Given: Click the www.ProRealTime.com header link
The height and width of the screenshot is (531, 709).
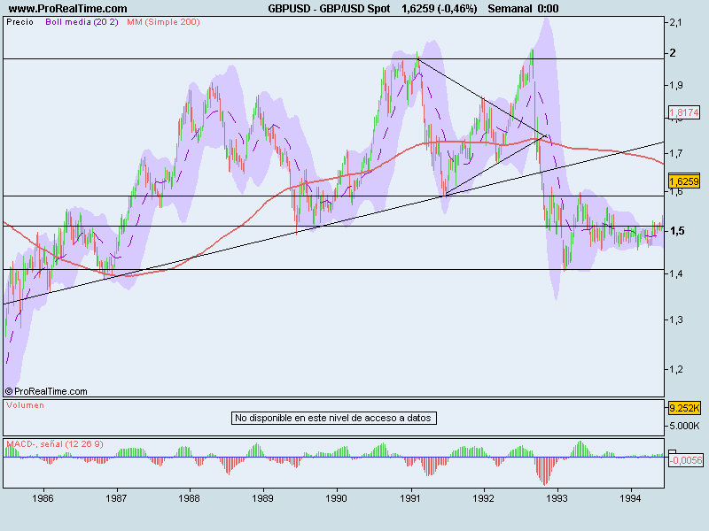Looking at the screenshot, I should pos(68,9).
